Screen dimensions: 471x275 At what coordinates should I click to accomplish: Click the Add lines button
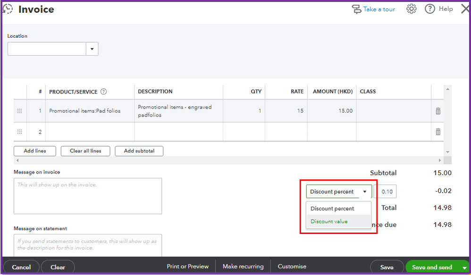click(x=35, y=151)
